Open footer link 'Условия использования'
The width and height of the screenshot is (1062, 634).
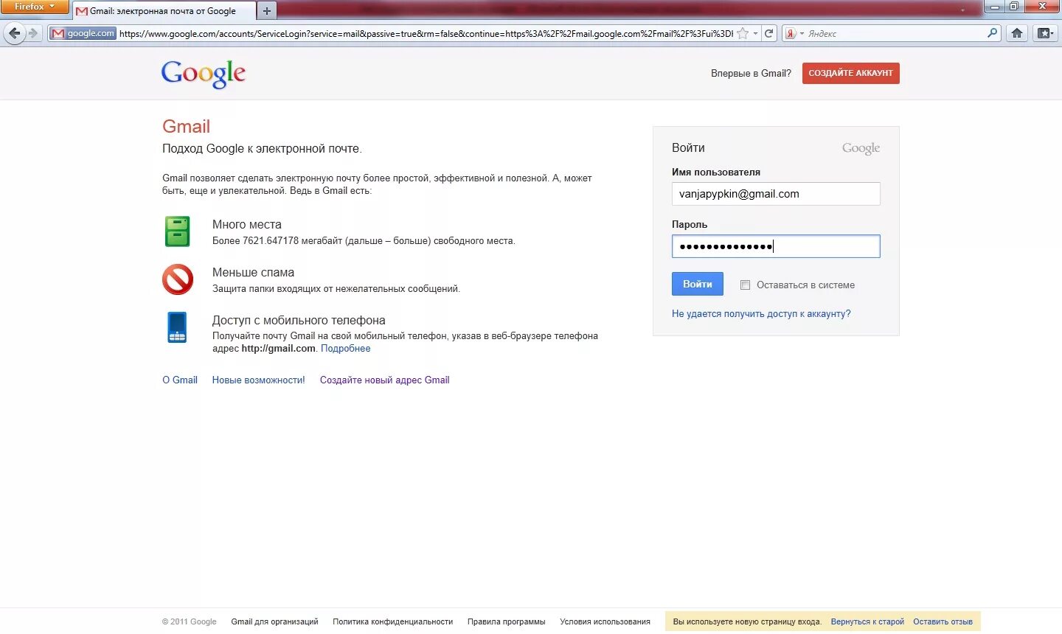point(605,621)
